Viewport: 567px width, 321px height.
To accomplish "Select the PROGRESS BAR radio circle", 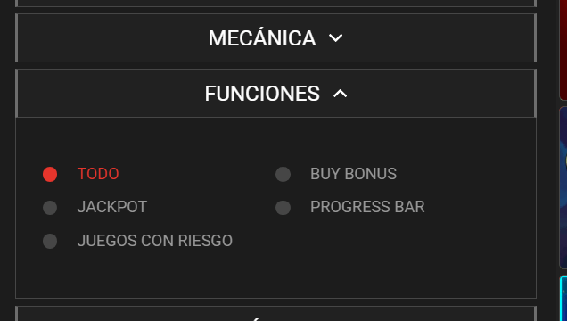I will pyautogui.click(x=283, y=208).
